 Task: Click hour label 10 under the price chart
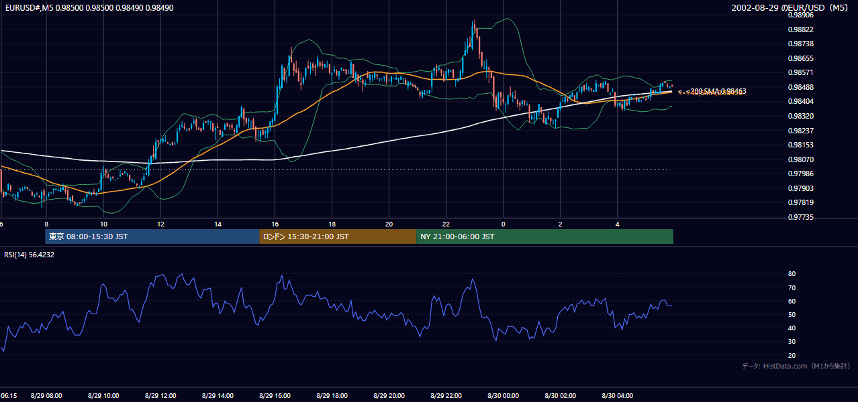tap(103, 224)
